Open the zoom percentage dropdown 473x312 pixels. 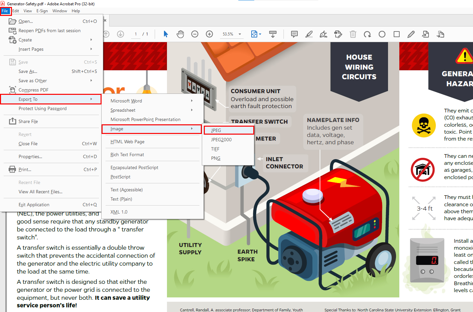click(x=240, y=34)
